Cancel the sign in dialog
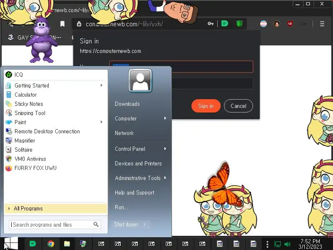333x250 pixels. coord(238,106)
